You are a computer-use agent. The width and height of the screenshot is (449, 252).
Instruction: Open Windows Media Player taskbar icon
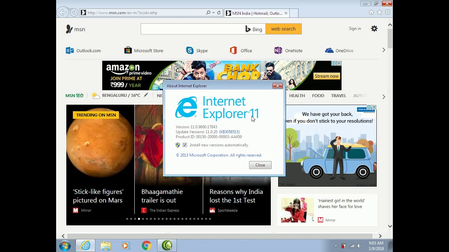pos(126,246)
